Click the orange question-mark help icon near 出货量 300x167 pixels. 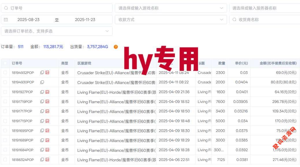coord(115,47)
